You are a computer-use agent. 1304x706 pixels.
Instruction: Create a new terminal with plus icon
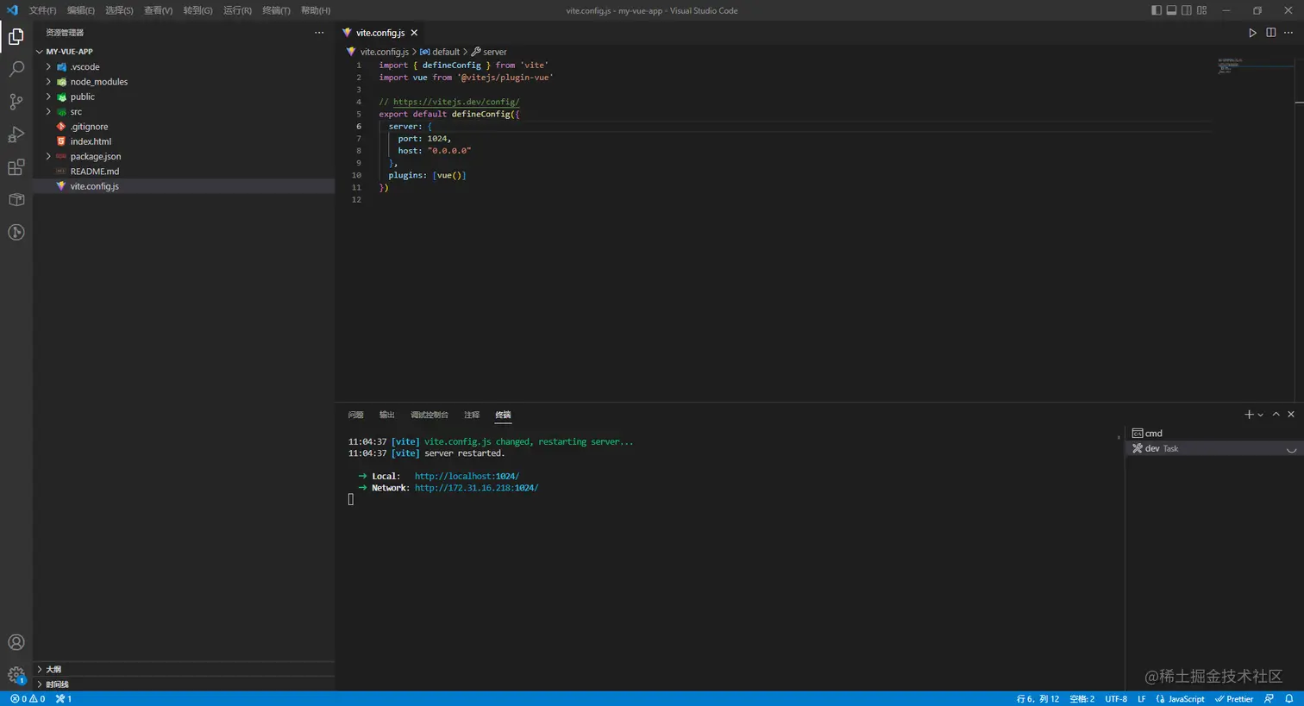[x=1249, y=415]
